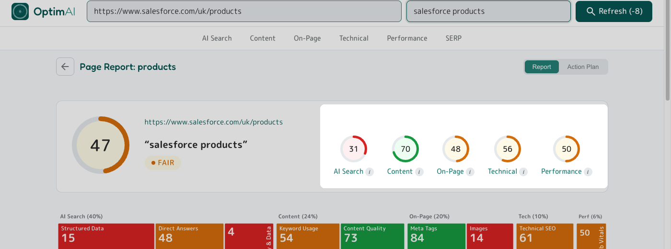Screen dimensions: 671x249
Task: Select the Vitals 50 tile
Action: coord(591,236)
